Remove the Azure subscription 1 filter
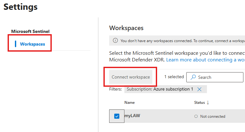 [x=199, y=89]
